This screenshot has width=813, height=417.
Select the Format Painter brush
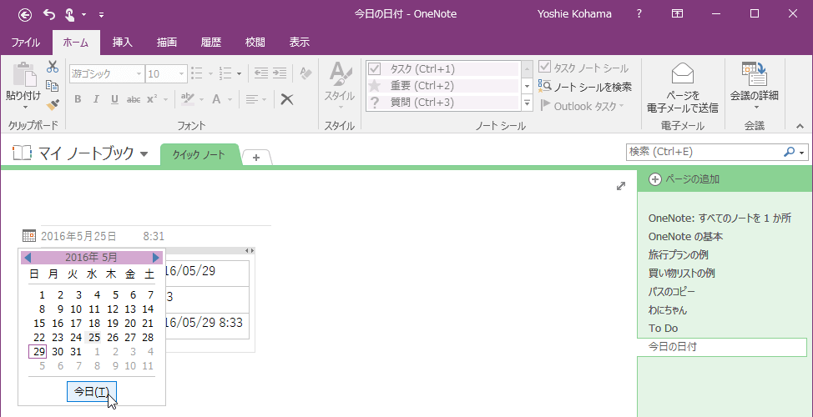tap(53, 104)
